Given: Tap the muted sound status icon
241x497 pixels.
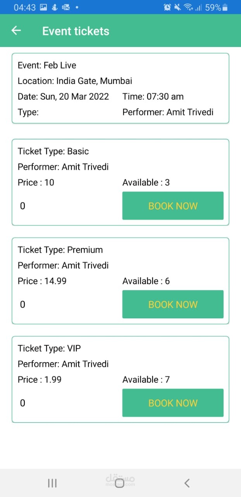Looking at the screenshot, I should click(x=178, y=7).
